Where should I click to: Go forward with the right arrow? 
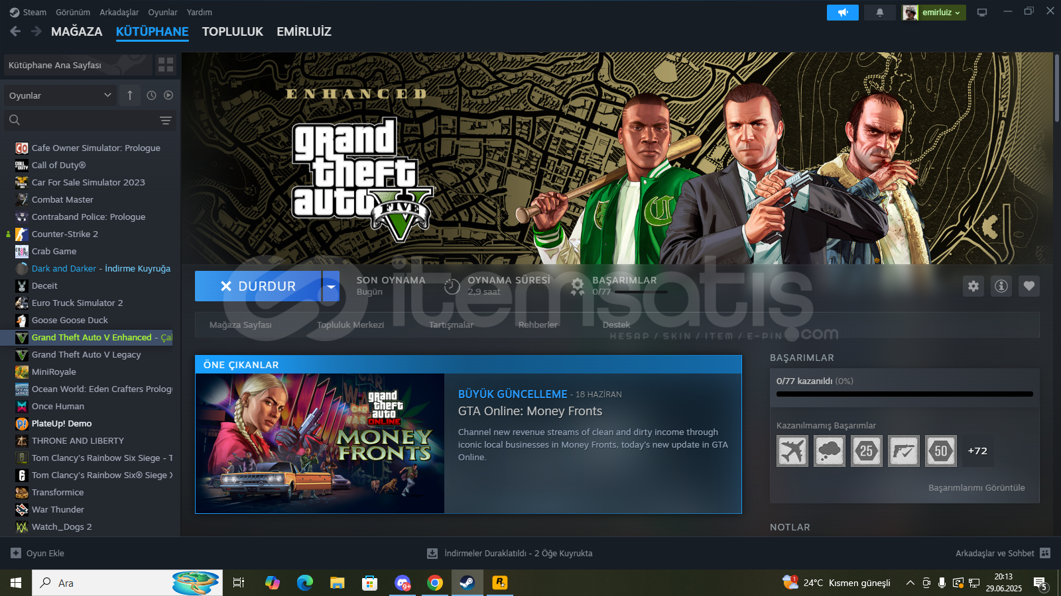coord(36,31)
